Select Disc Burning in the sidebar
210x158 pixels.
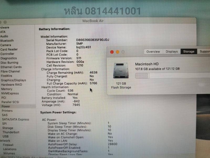coord(9,63)
